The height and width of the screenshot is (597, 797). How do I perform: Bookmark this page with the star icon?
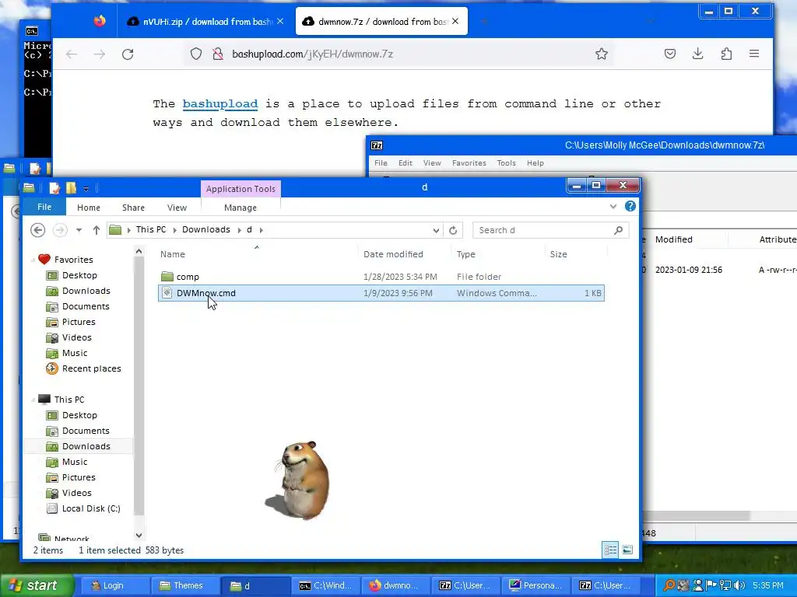click(x=602, y=54)
